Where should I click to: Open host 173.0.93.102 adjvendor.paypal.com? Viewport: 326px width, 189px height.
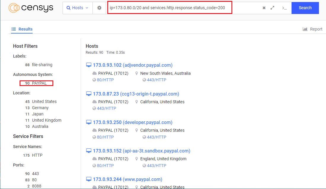point(133,65)
